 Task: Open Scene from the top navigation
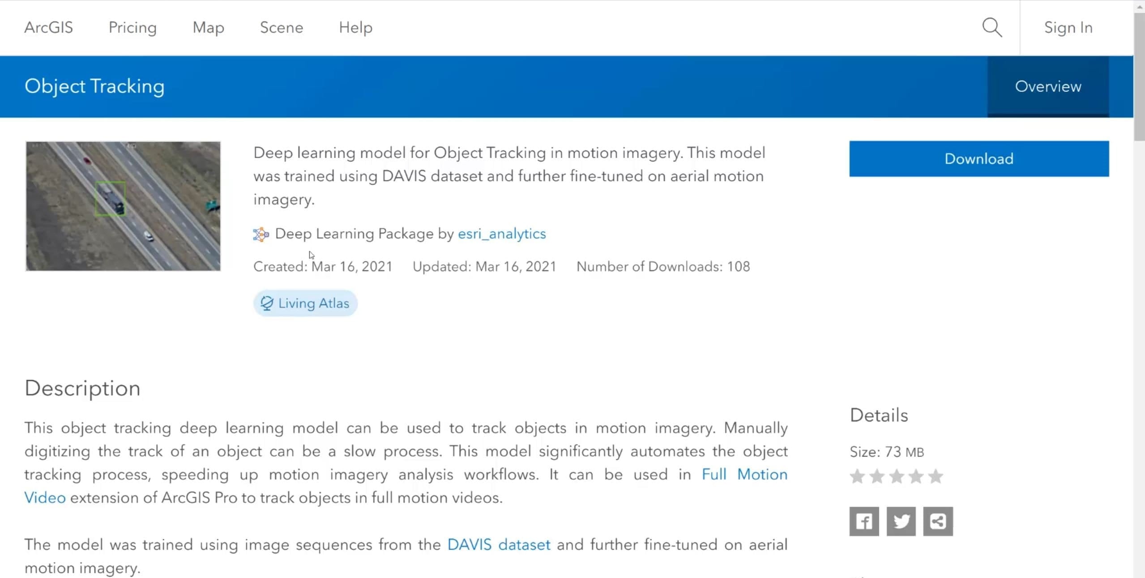[282, 28]
